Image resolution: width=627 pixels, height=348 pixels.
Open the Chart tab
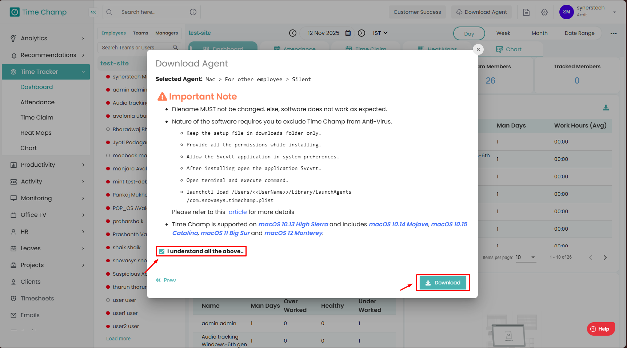click(509, 49)
